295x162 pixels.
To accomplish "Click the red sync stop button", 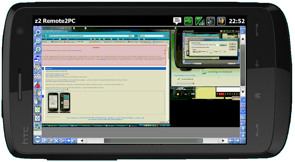I will pyautogui.click(x=193, y=83).
